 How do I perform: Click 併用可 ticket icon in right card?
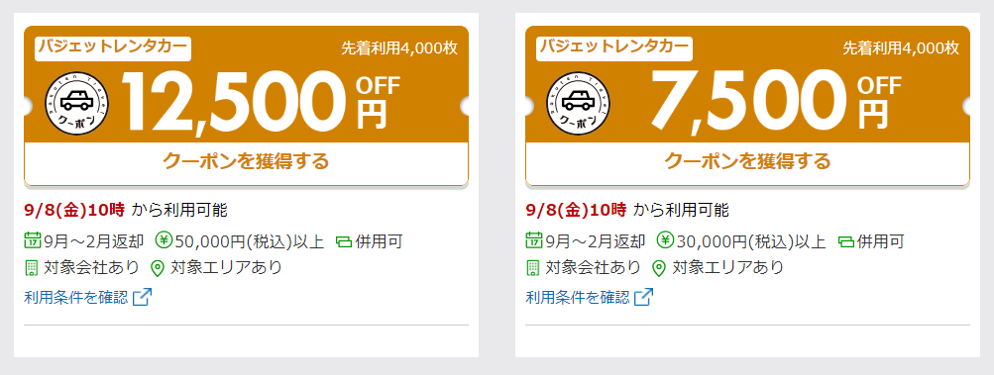845,242
